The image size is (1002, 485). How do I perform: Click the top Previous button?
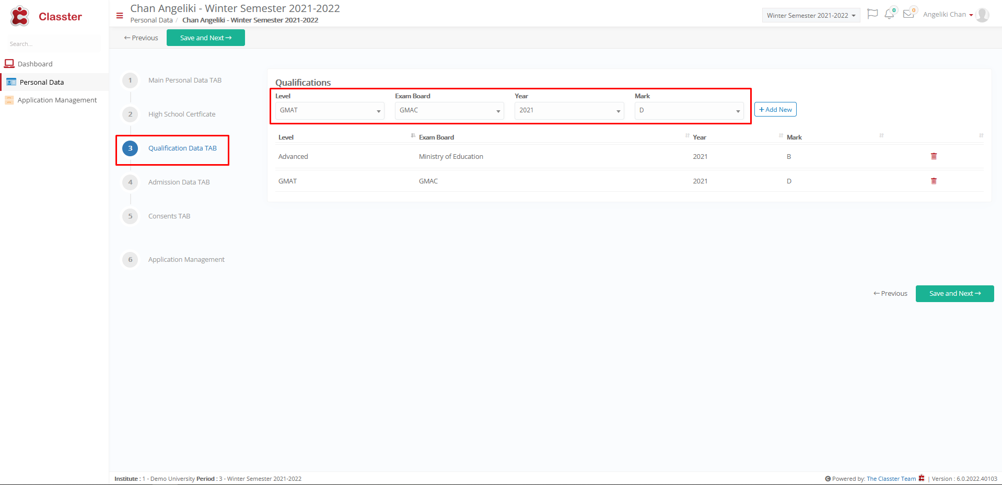pyautogui.click(x=141, y=38)
